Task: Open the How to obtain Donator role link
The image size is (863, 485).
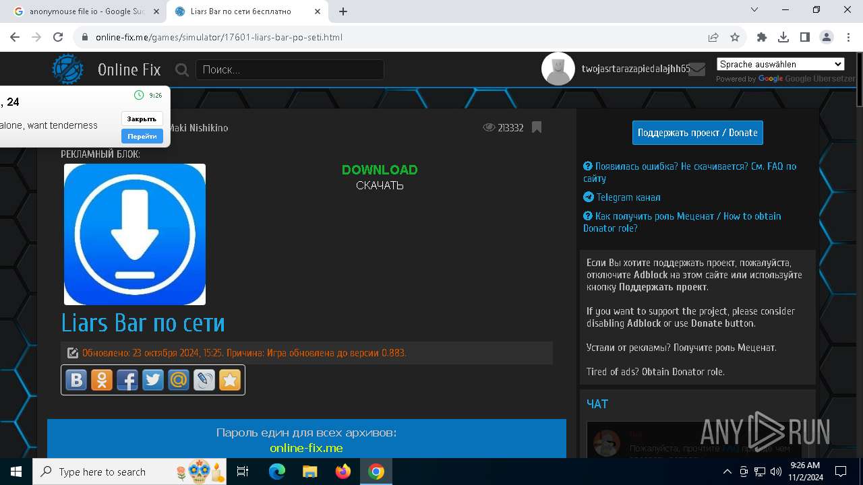Action: tap(682, 222)
